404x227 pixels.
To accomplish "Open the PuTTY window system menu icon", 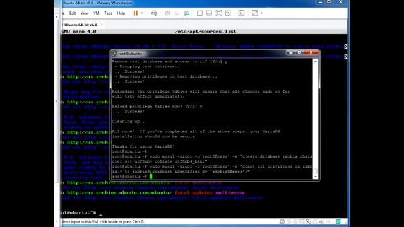I will 114,54.
